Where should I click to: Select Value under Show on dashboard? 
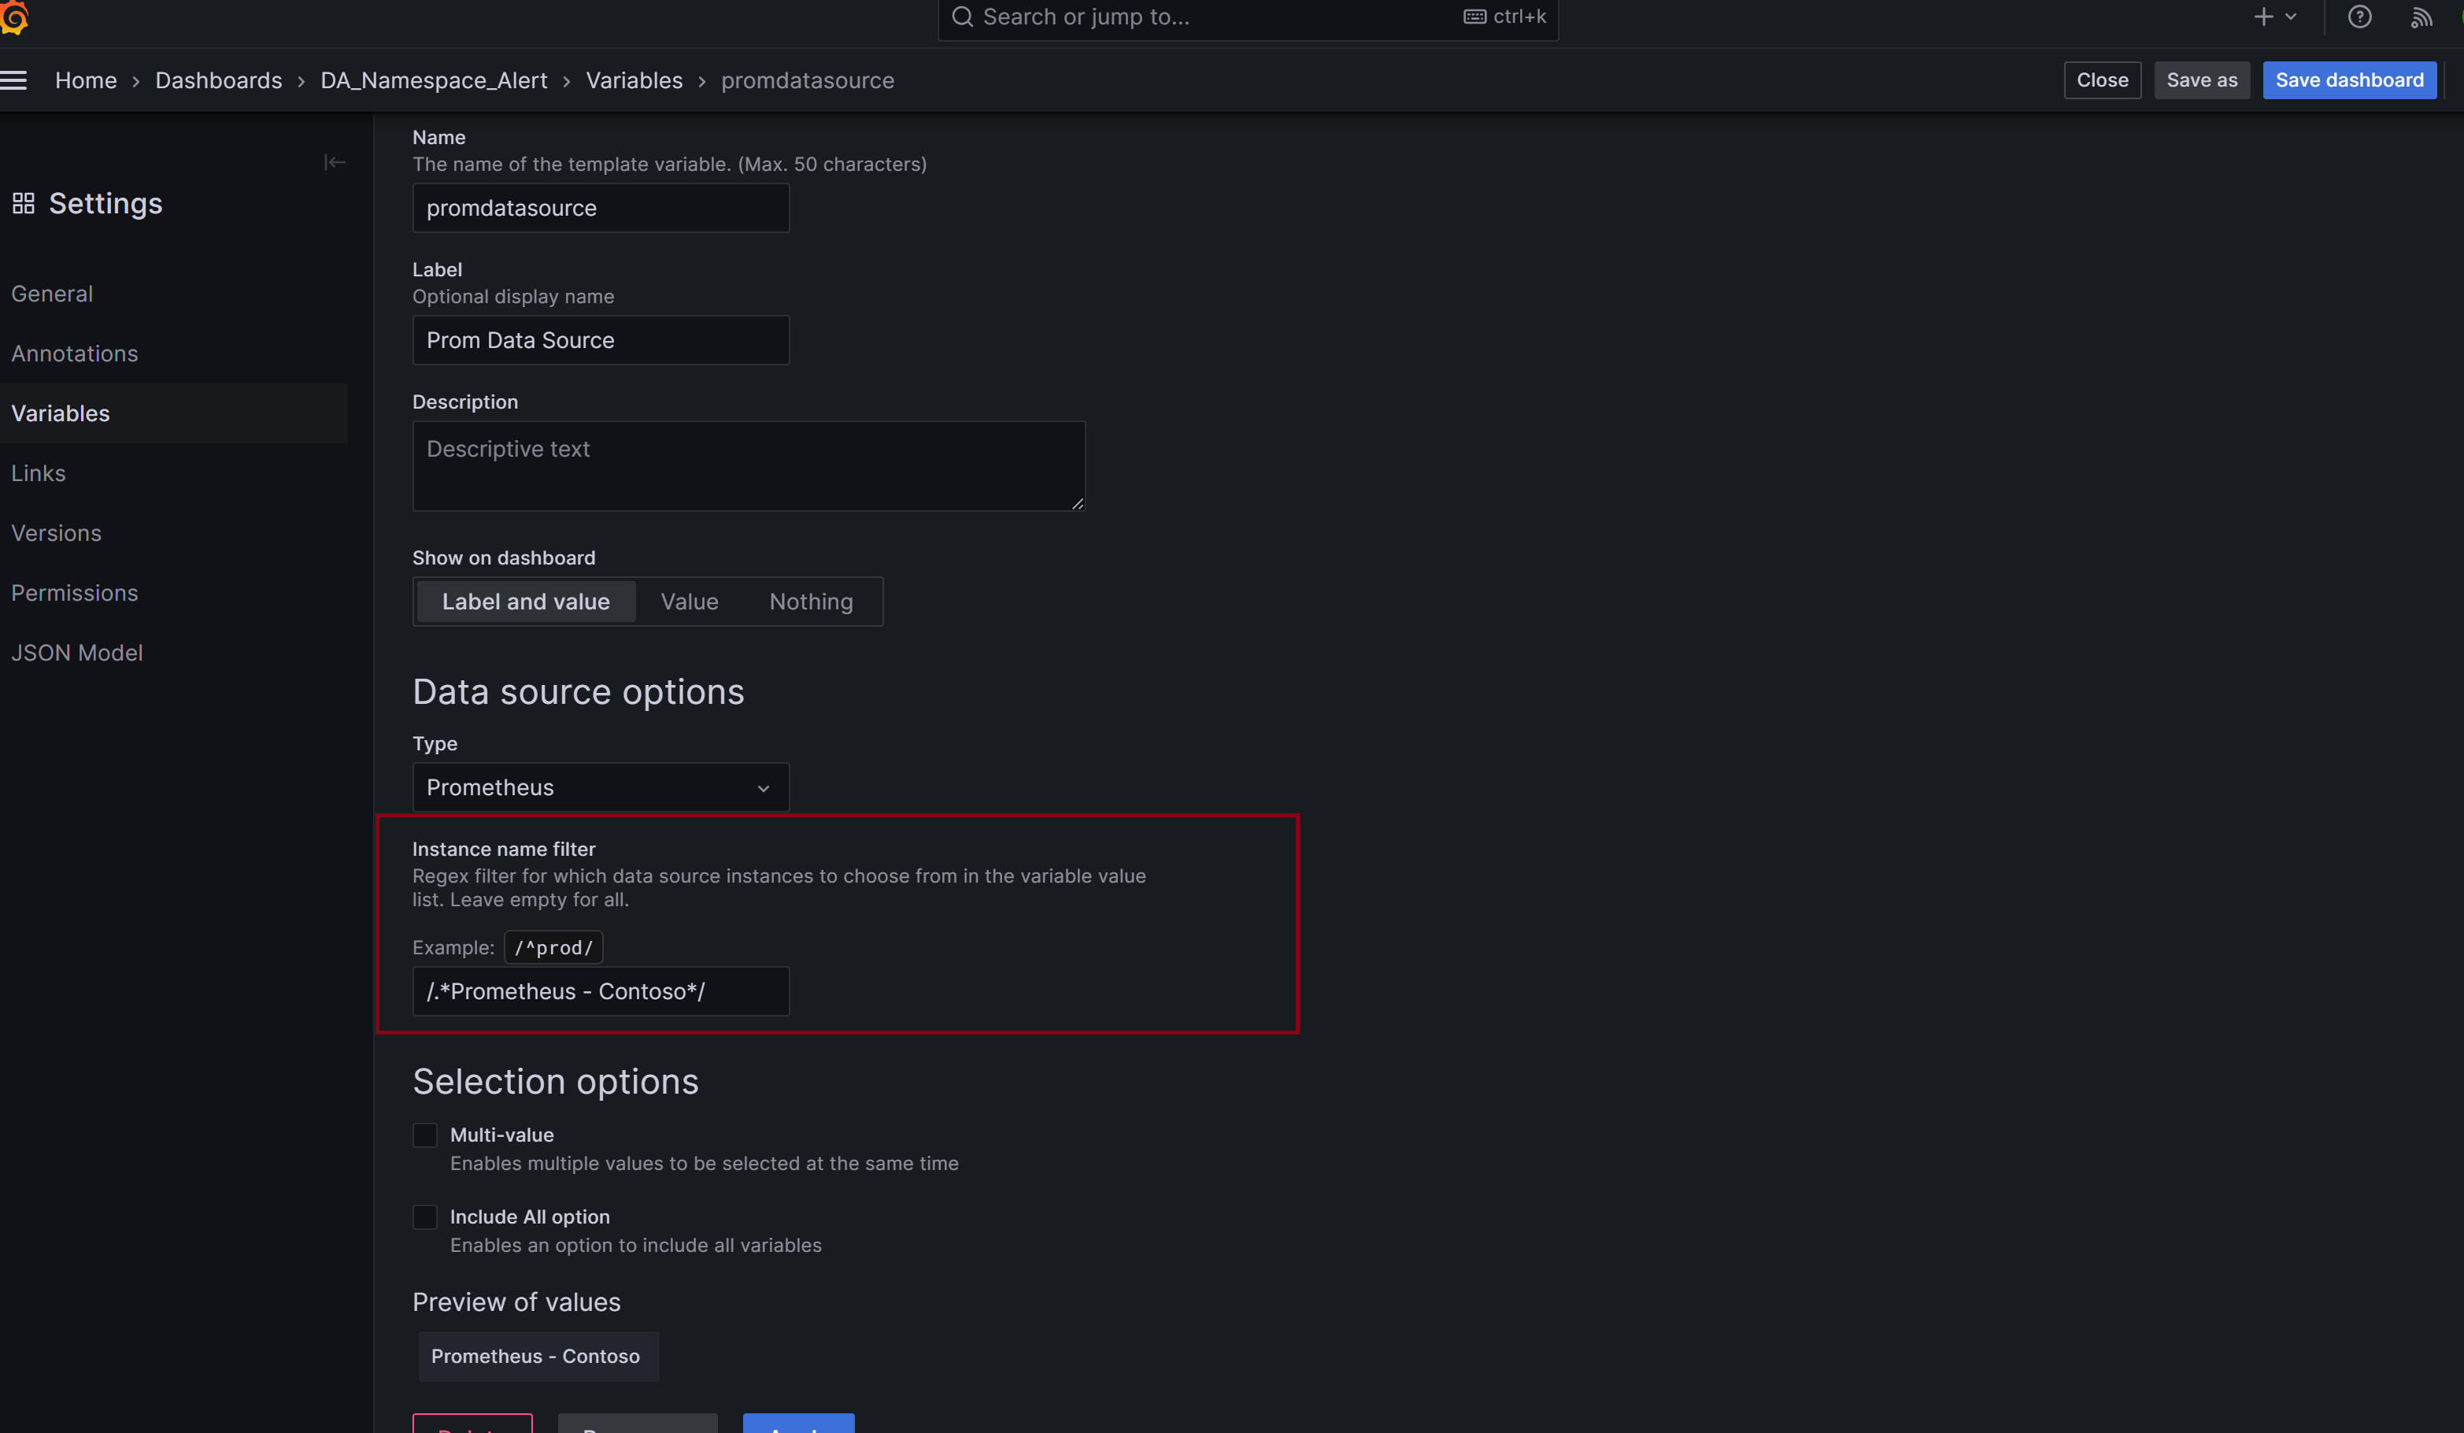tap(690, 602)
